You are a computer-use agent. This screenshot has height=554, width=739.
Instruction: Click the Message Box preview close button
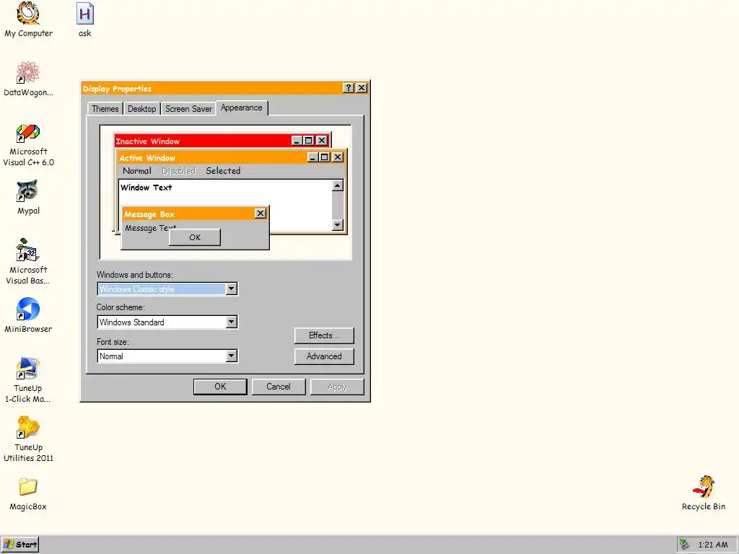(x=260, y=214)
